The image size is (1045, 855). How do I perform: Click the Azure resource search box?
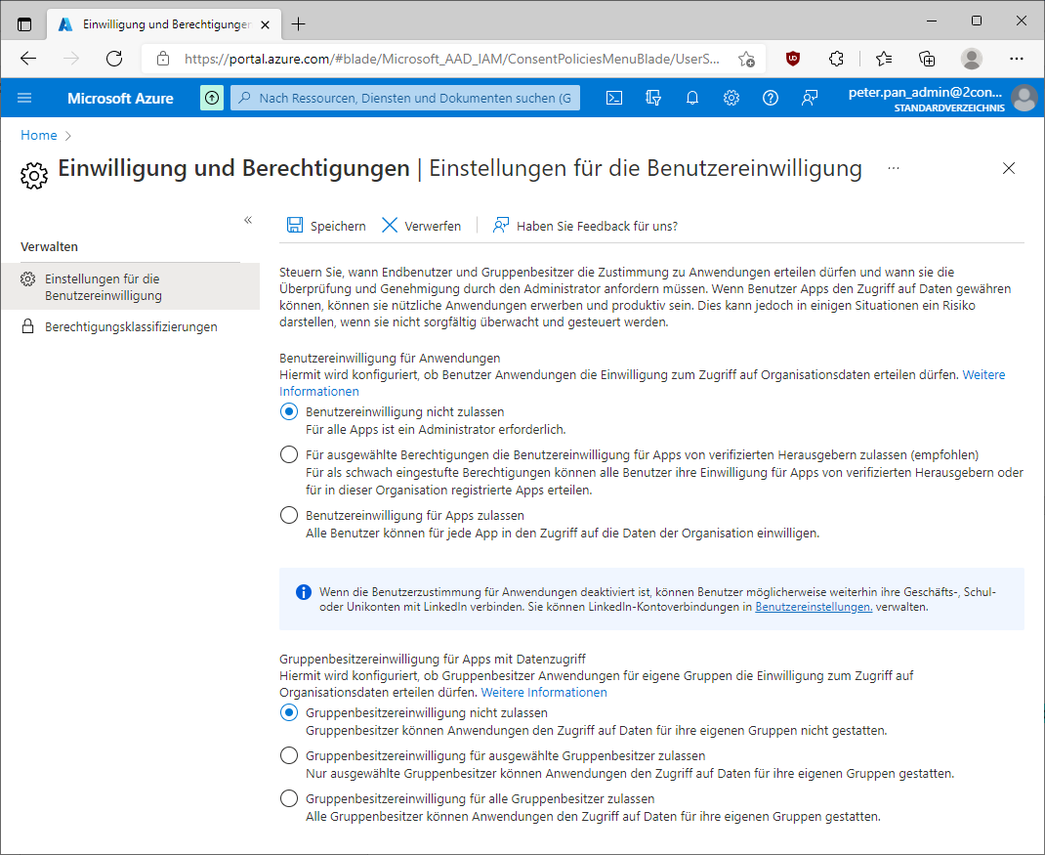pos(405,98)
